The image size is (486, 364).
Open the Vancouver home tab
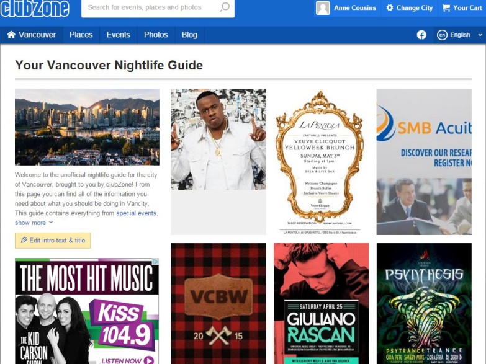[x=31, y=35]
